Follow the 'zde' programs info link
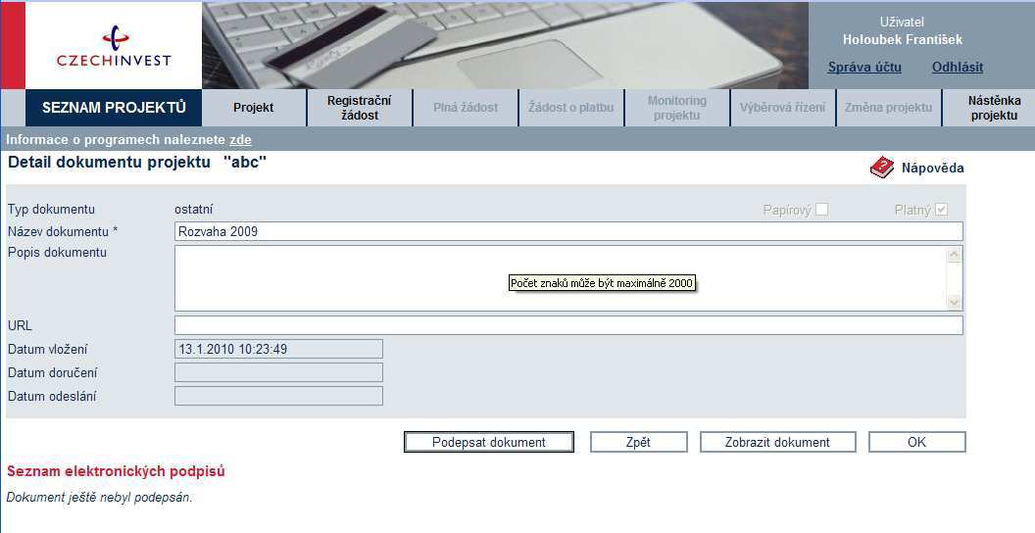Viewport: 1035px width, 533px height. point(240,140)
